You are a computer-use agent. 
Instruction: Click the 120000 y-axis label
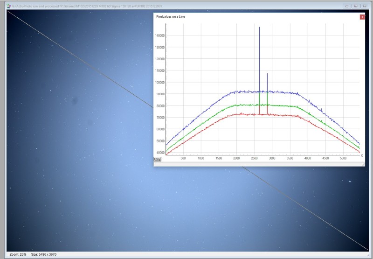click(160, 59)
